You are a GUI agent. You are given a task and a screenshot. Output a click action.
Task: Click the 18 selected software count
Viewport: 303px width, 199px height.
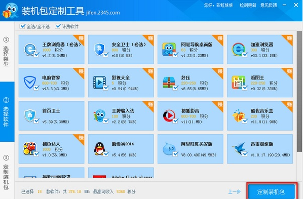point(40,192)
